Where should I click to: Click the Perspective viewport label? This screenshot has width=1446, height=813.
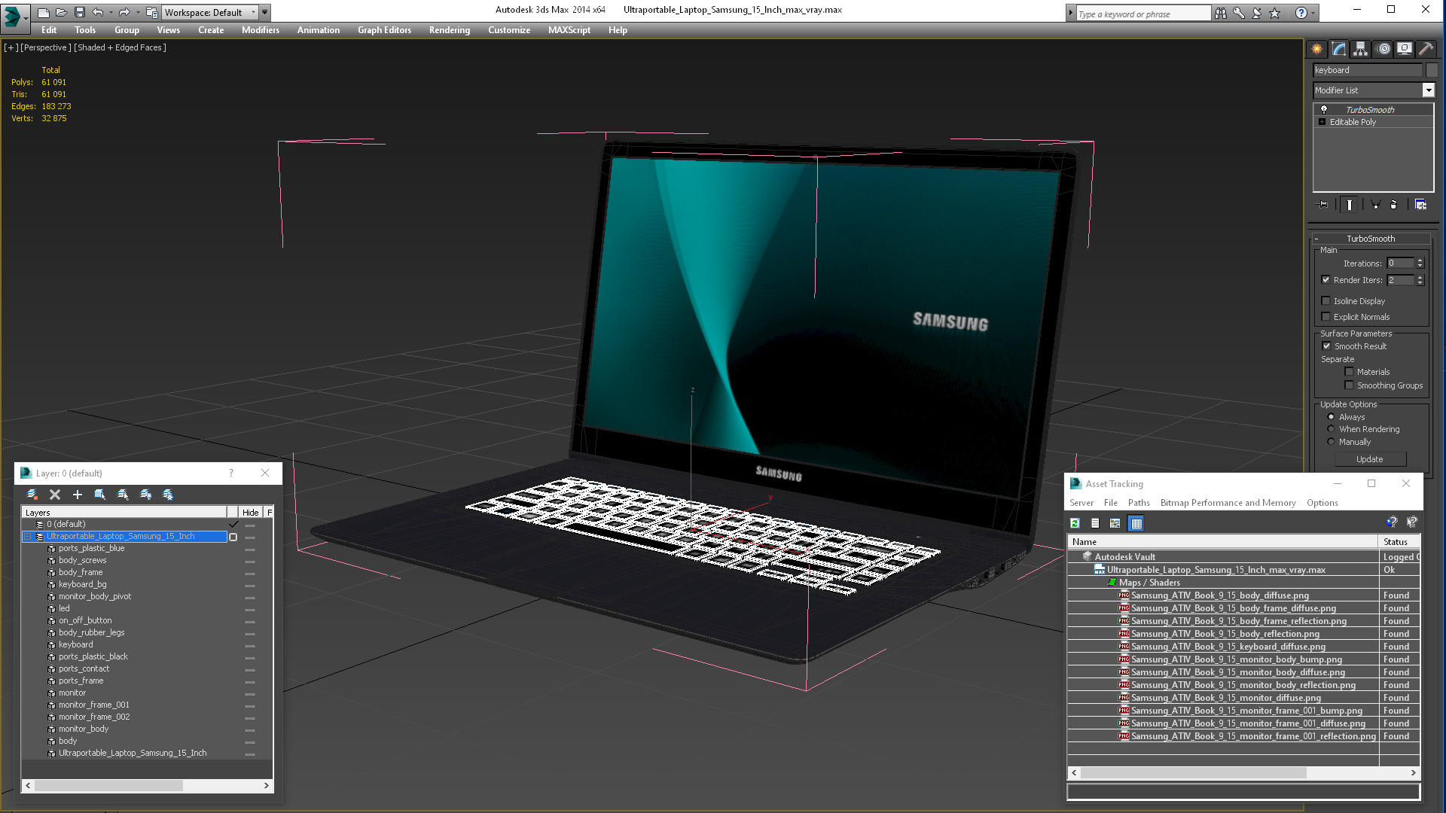pos(46,47)
